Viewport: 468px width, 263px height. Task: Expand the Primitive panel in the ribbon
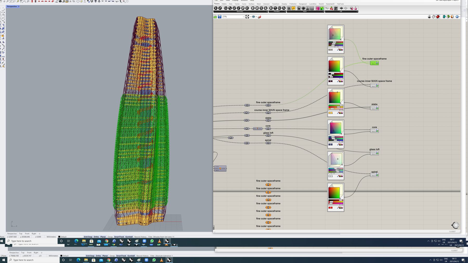pyautogui.click(x=285, y=11)
